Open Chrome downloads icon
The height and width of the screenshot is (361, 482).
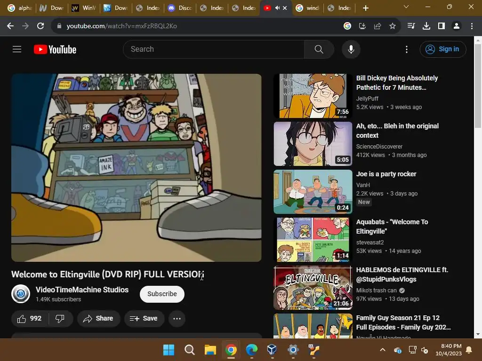click(426, 26)
